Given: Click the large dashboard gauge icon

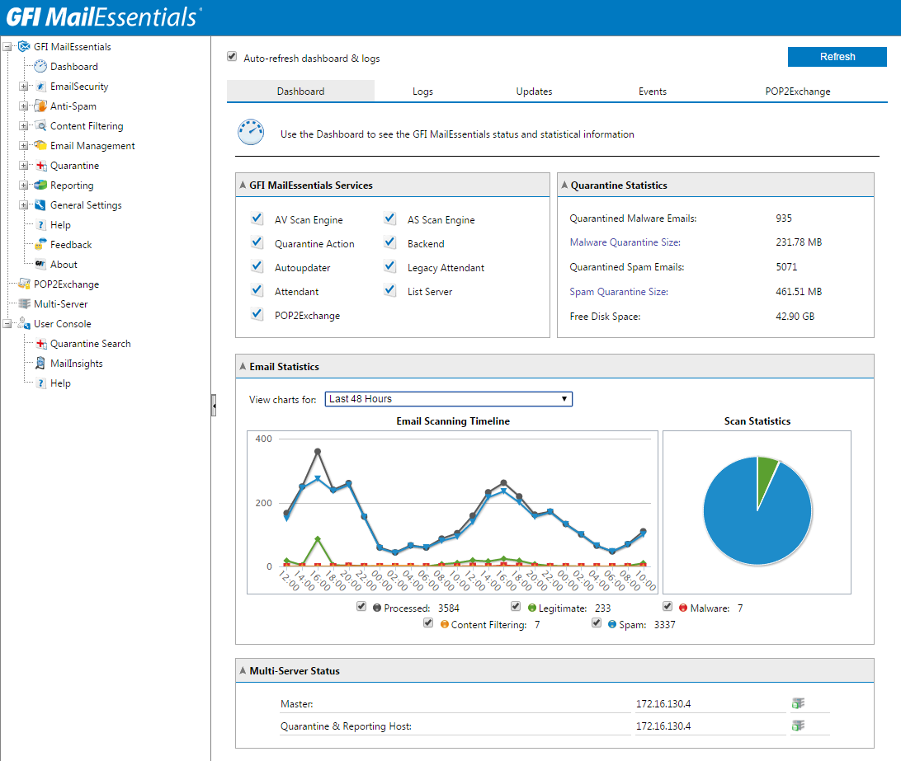Looking at the screenshot, I should [x=251, y=133].
